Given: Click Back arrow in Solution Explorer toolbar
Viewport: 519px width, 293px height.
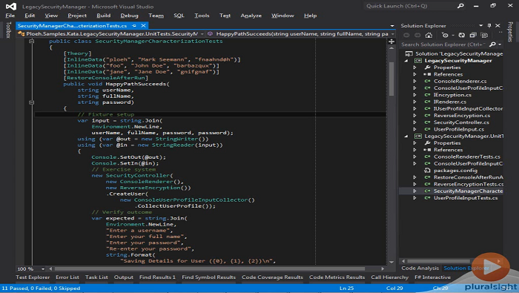Looking at the screenshot, I should (406, 35).
